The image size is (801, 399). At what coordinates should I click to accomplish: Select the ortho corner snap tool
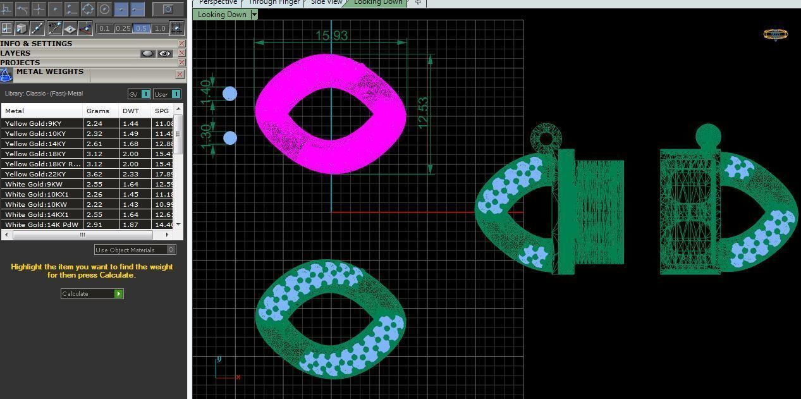tap(6, 9)
